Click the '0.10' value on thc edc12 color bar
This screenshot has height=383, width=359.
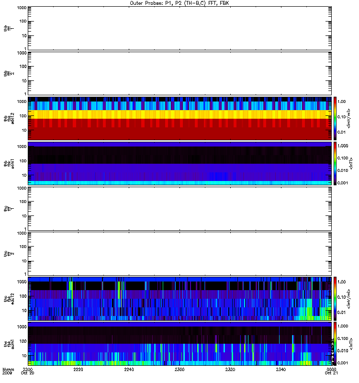[341, 297]
